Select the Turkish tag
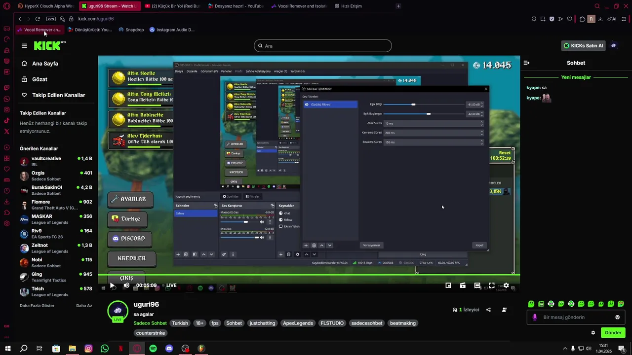The image size is (632, 355). (180, 323)
